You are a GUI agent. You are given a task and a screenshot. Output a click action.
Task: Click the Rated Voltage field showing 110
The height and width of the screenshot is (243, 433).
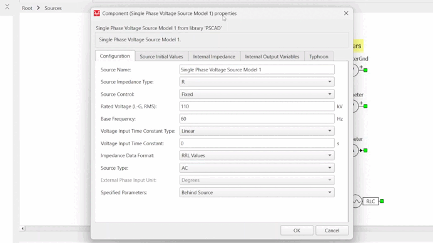coord(257,106)
